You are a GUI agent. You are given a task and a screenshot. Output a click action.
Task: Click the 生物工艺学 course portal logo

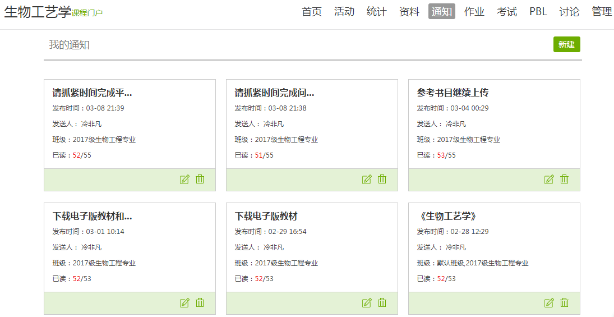53,12
